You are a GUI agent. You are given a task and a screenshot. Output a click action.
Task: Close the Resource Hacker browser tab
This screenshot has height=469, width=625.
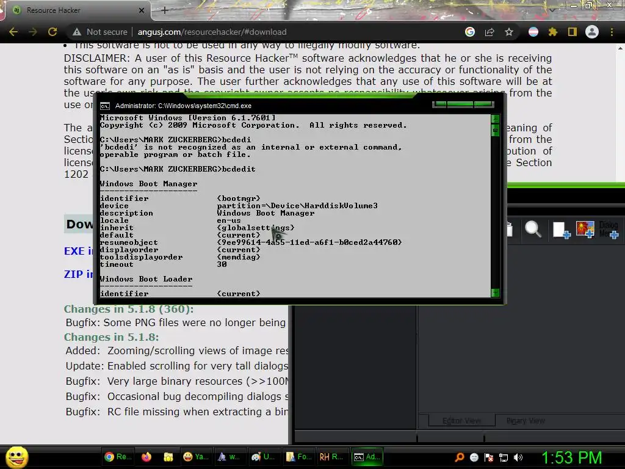[142, 10]
